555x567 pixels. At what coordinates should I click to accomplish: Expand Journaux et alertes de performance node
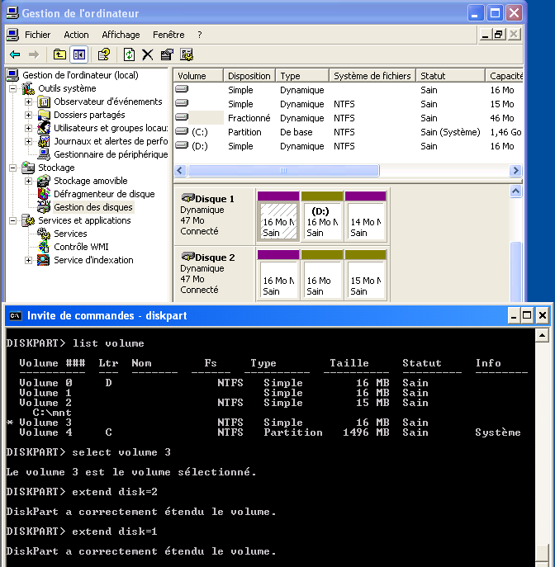point(29,141)
